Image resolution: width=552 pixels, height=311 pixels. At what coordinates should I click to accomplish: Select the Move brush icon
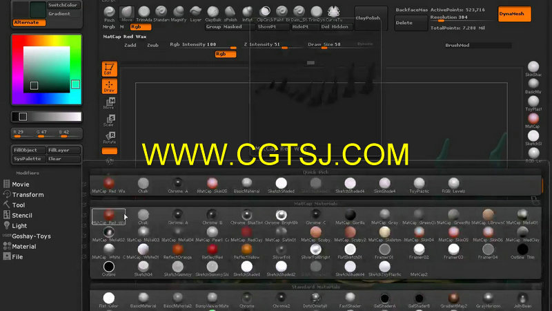[127, 12]
